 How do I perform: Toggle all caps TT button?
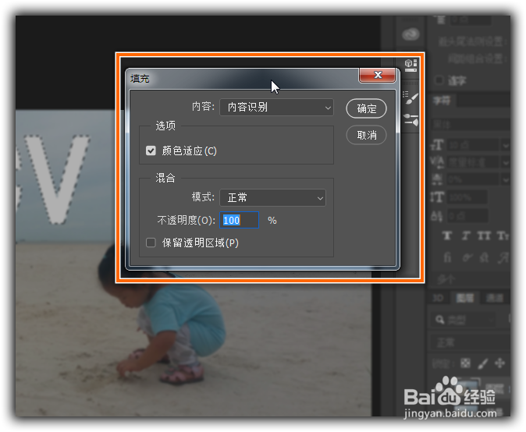(x=484, y=235)
